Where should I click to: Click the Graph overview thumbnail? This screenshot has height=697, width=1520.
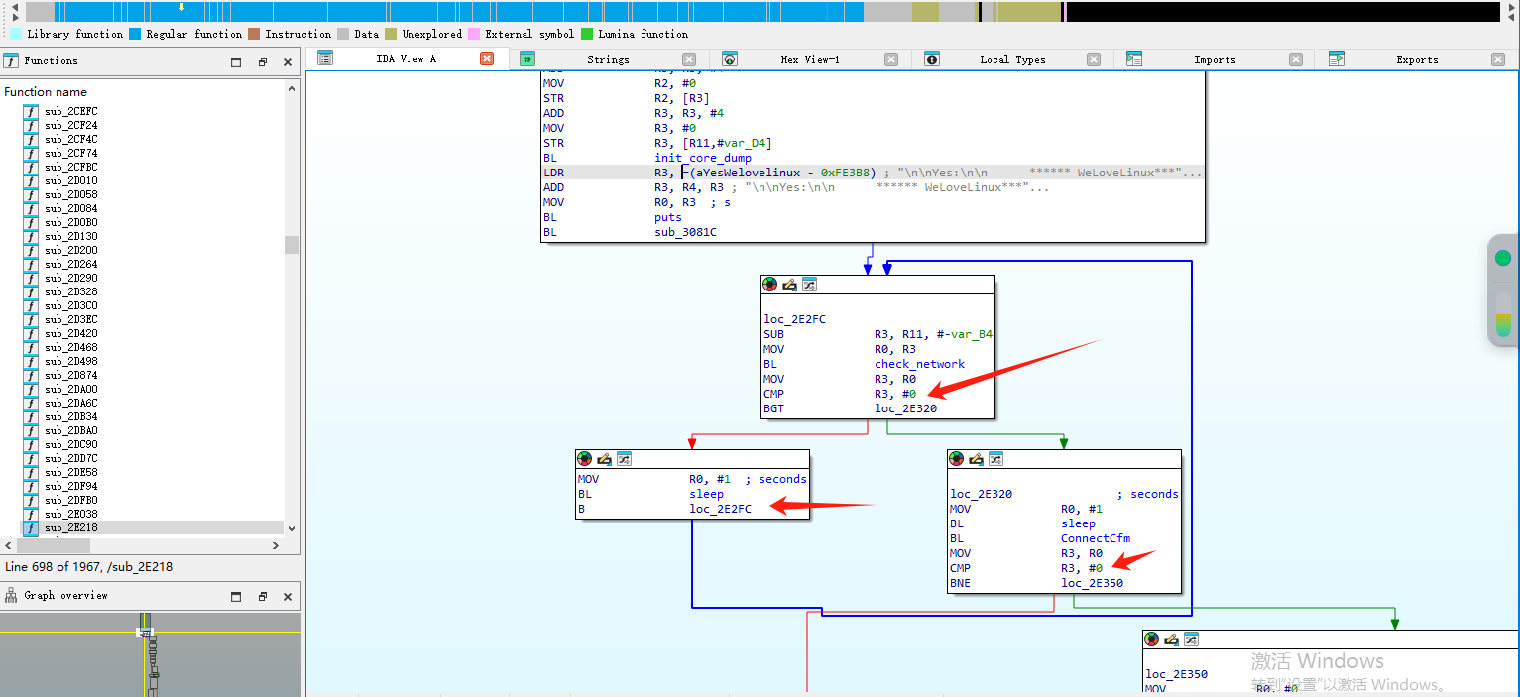[151, 654]
